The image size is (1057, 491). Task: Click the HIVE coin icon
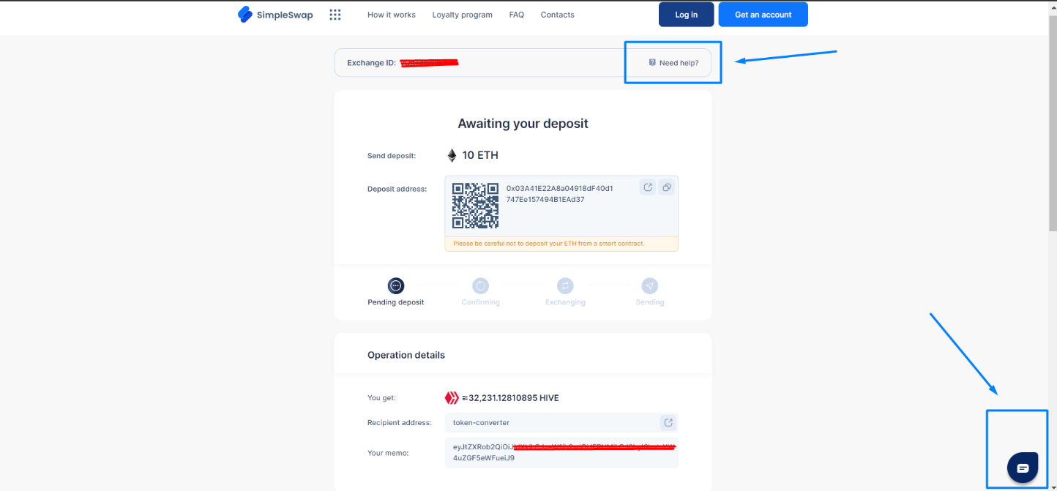click(452, 398)
